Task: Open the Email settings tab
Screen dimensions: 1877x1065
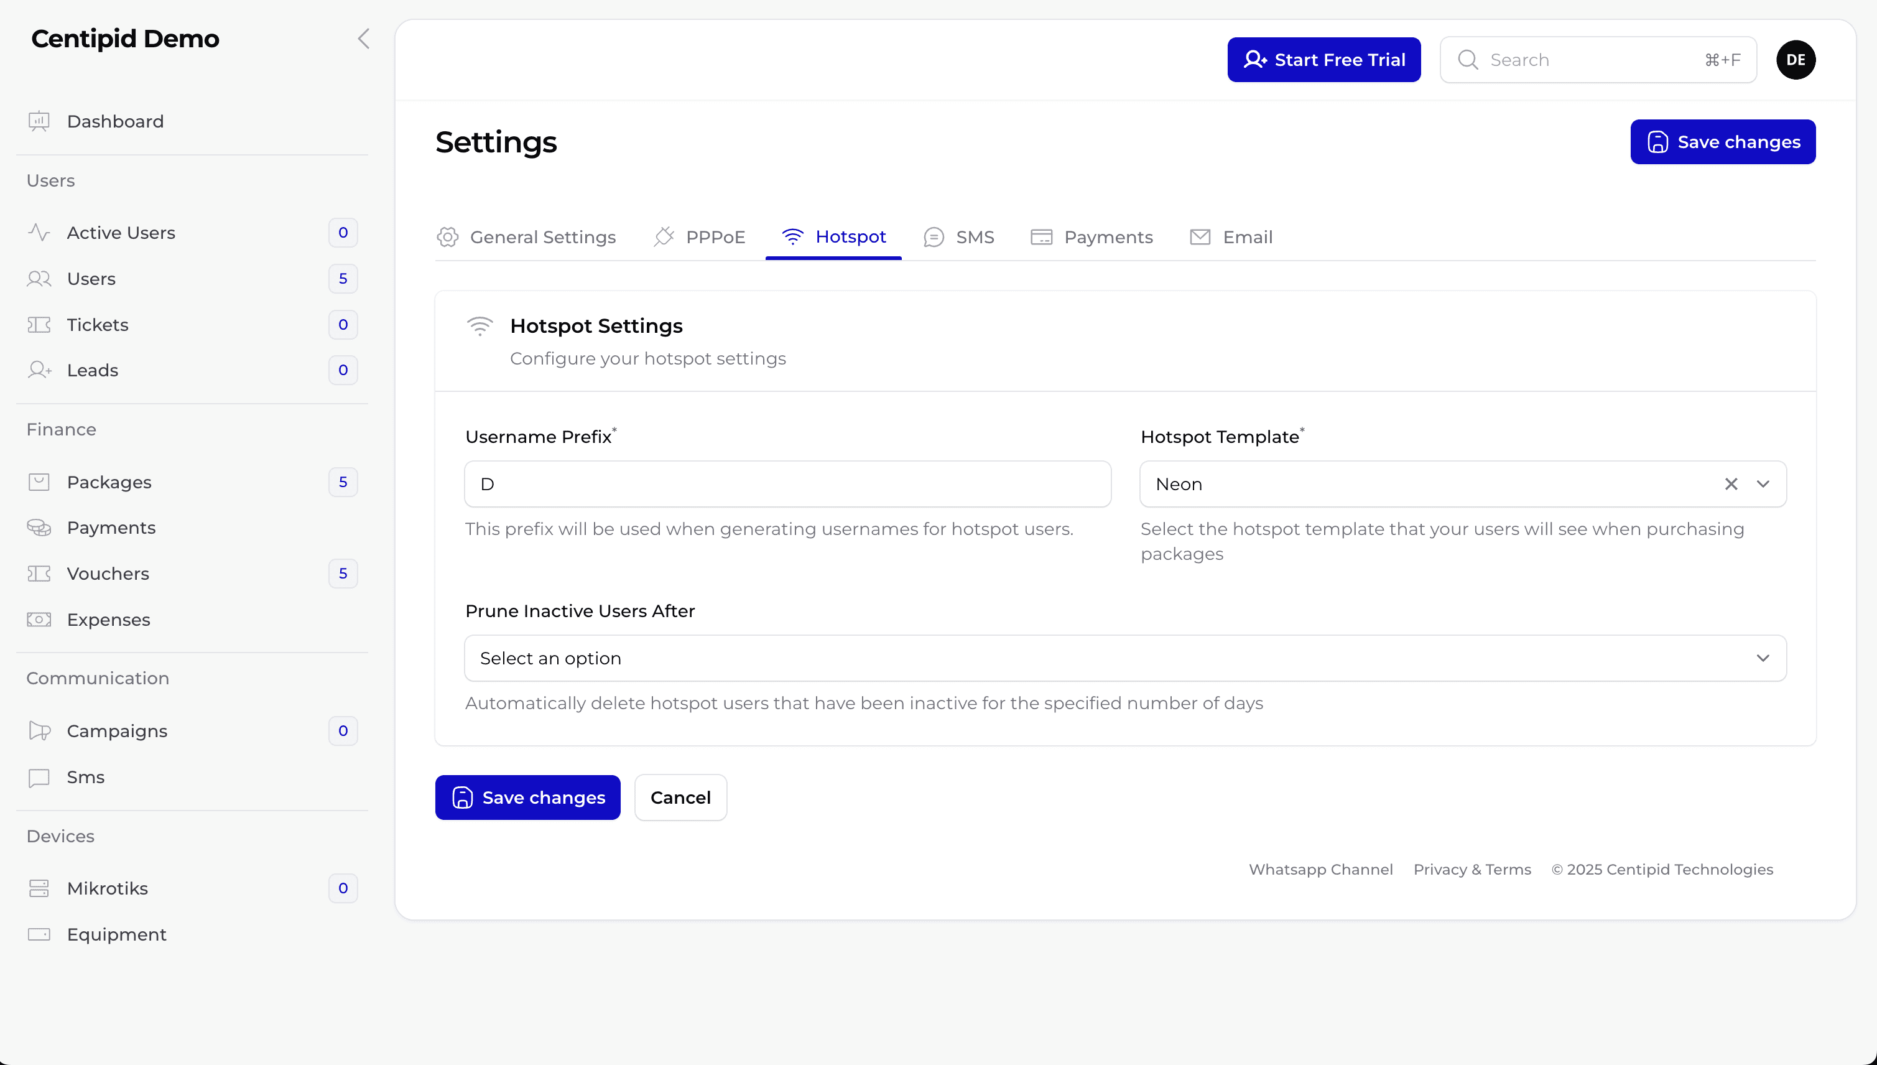Action: (1231, 237)
